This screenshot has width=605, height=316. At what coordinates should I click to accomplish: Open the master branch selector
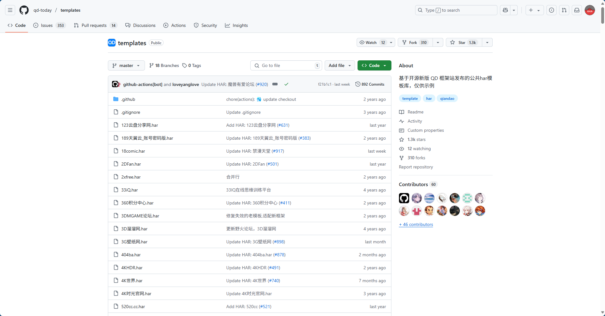[x=126, y=65]
